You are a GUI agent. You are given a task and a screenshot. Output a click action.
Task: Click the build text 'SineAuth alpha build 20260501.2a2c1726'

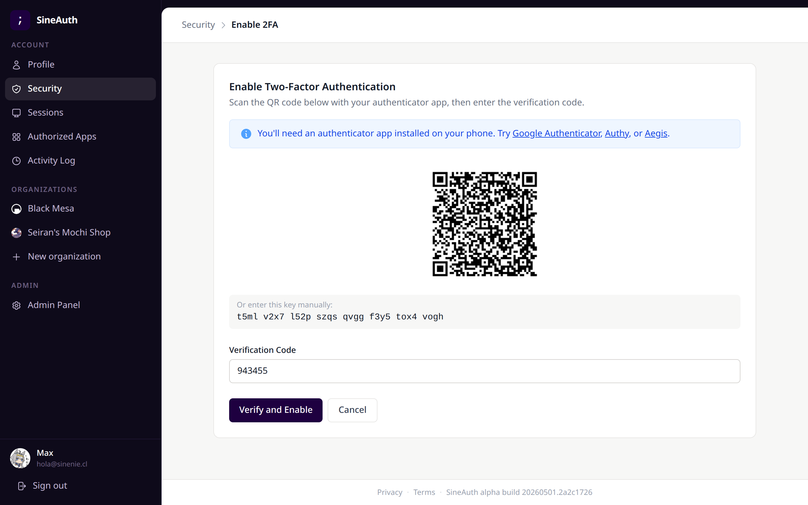pos(519,492)
